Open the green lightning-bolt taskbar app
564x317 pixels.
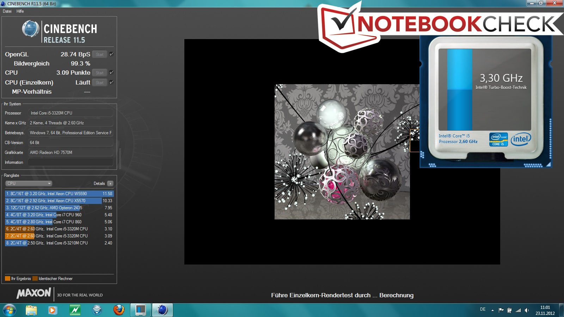pos(75,310)
